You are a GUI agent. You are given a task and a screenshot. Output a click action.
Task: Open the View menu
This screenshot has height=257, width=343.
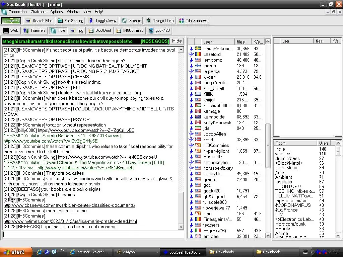click(87, 12)
